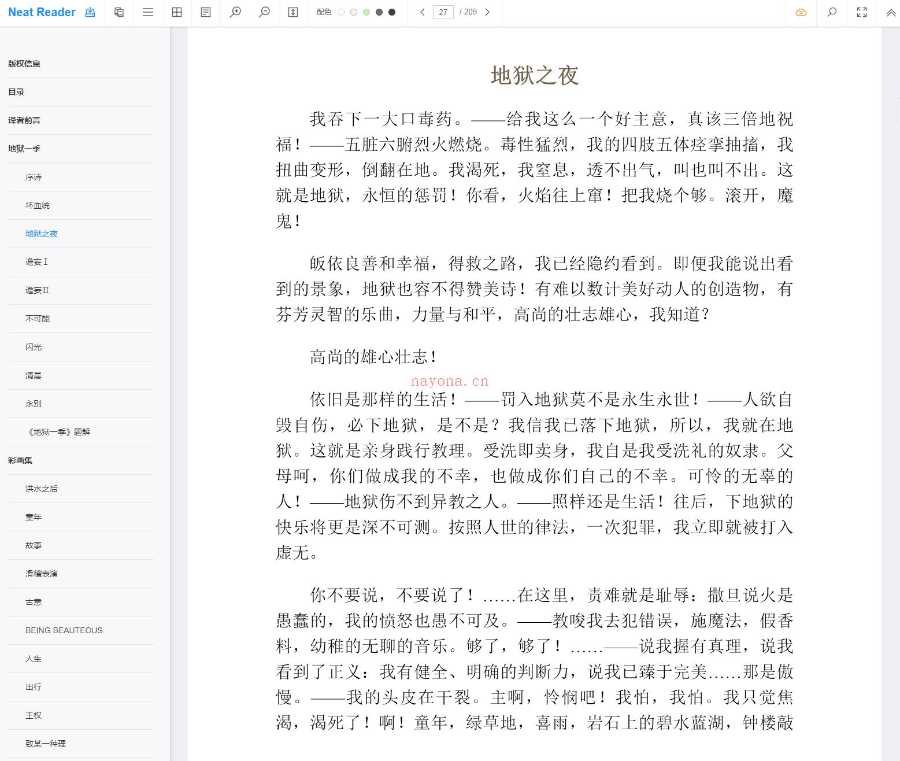Open 《地狱一季》题解 chapter
Screen dimensions: 900x761
pos(58,432)
